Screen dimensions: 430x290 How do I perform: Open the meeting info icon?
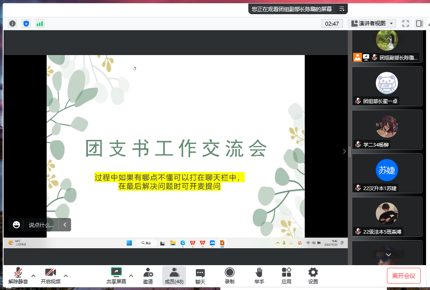12,24
